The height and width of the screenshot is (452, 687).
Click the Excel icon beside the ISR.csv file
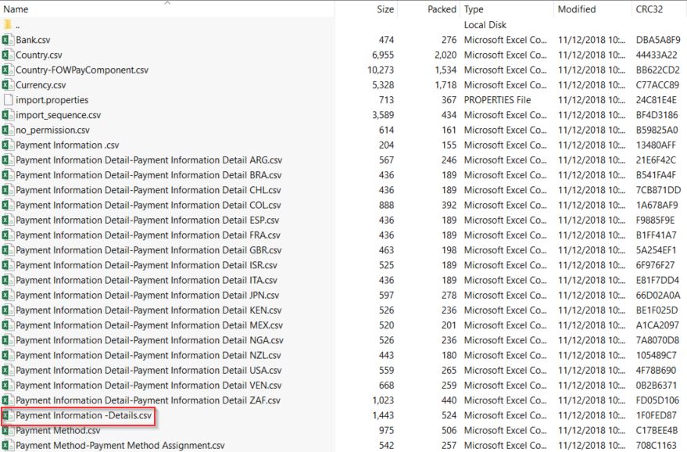coord(8,265)
